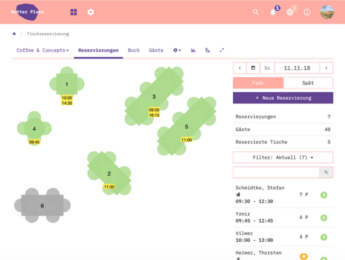Open the info circle icon
Image resolution: width=345 pixels, height=260 pixels.
[307, 12]
